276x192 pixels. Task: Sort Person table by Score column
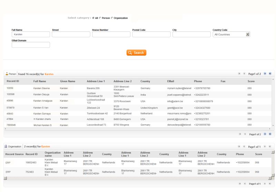click(251, 81)
